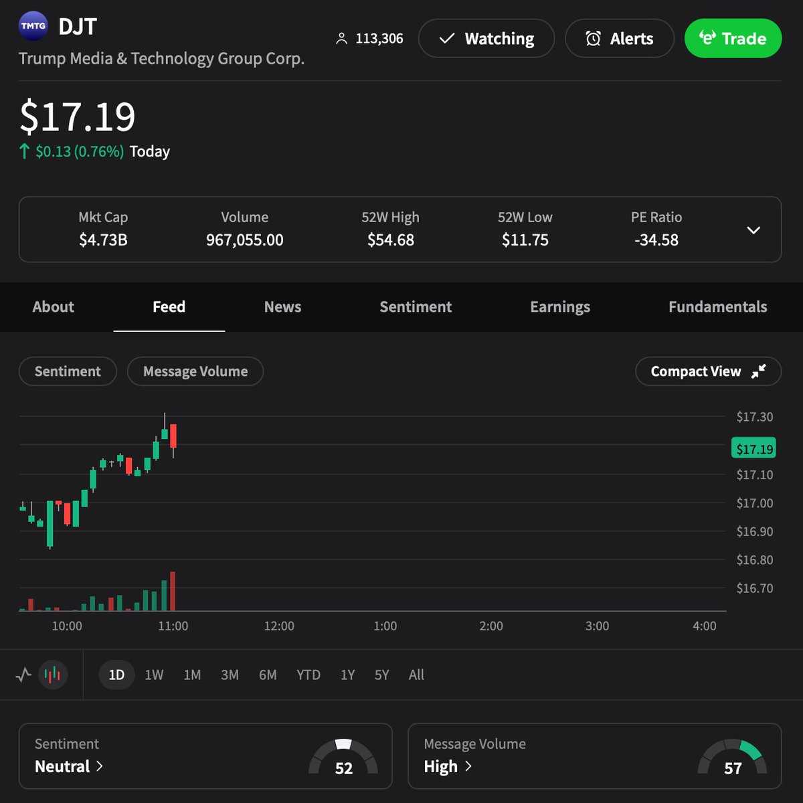Open the About tab
Image resolution: width=803 pixels, height=803 pixels.
(54, 306)
